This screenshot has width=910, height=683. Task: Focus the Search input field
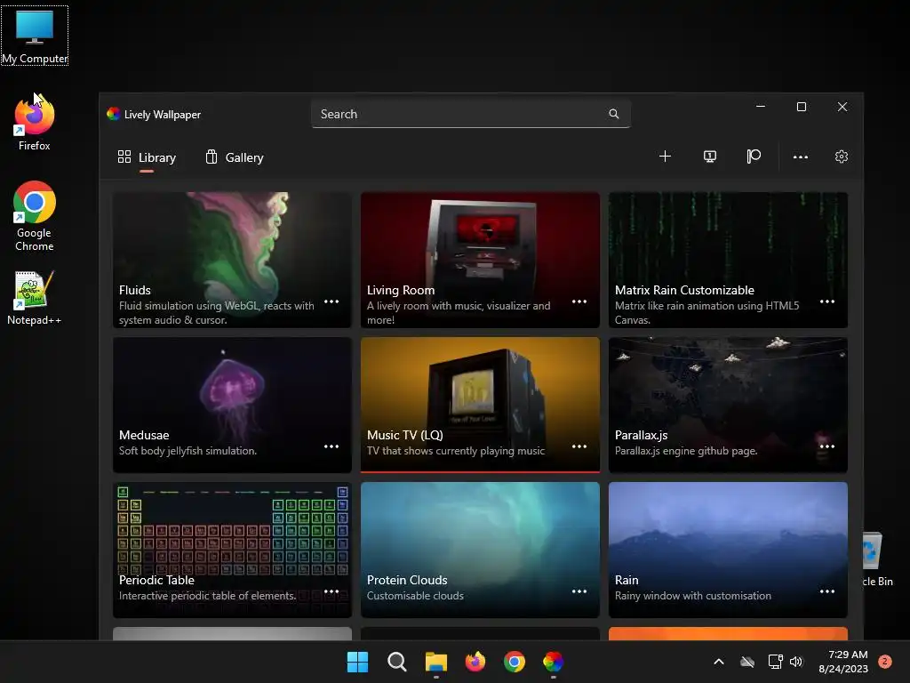(471, 114)
